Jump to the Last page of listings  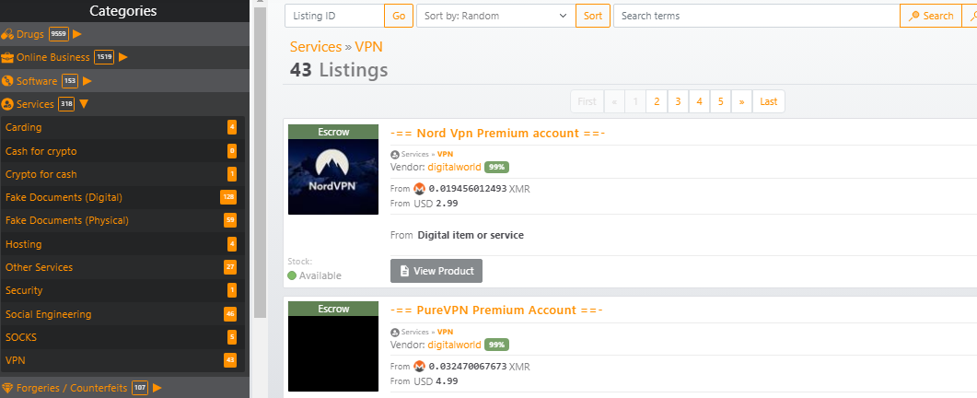tap(768, 101)
